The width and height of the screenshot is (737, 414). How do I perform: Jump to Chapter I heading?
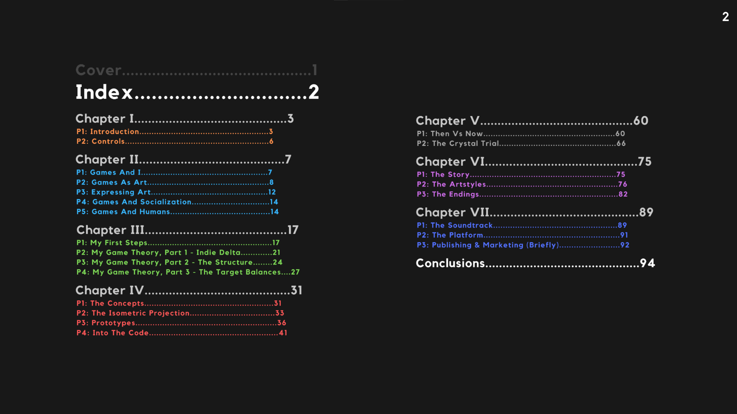184,119
